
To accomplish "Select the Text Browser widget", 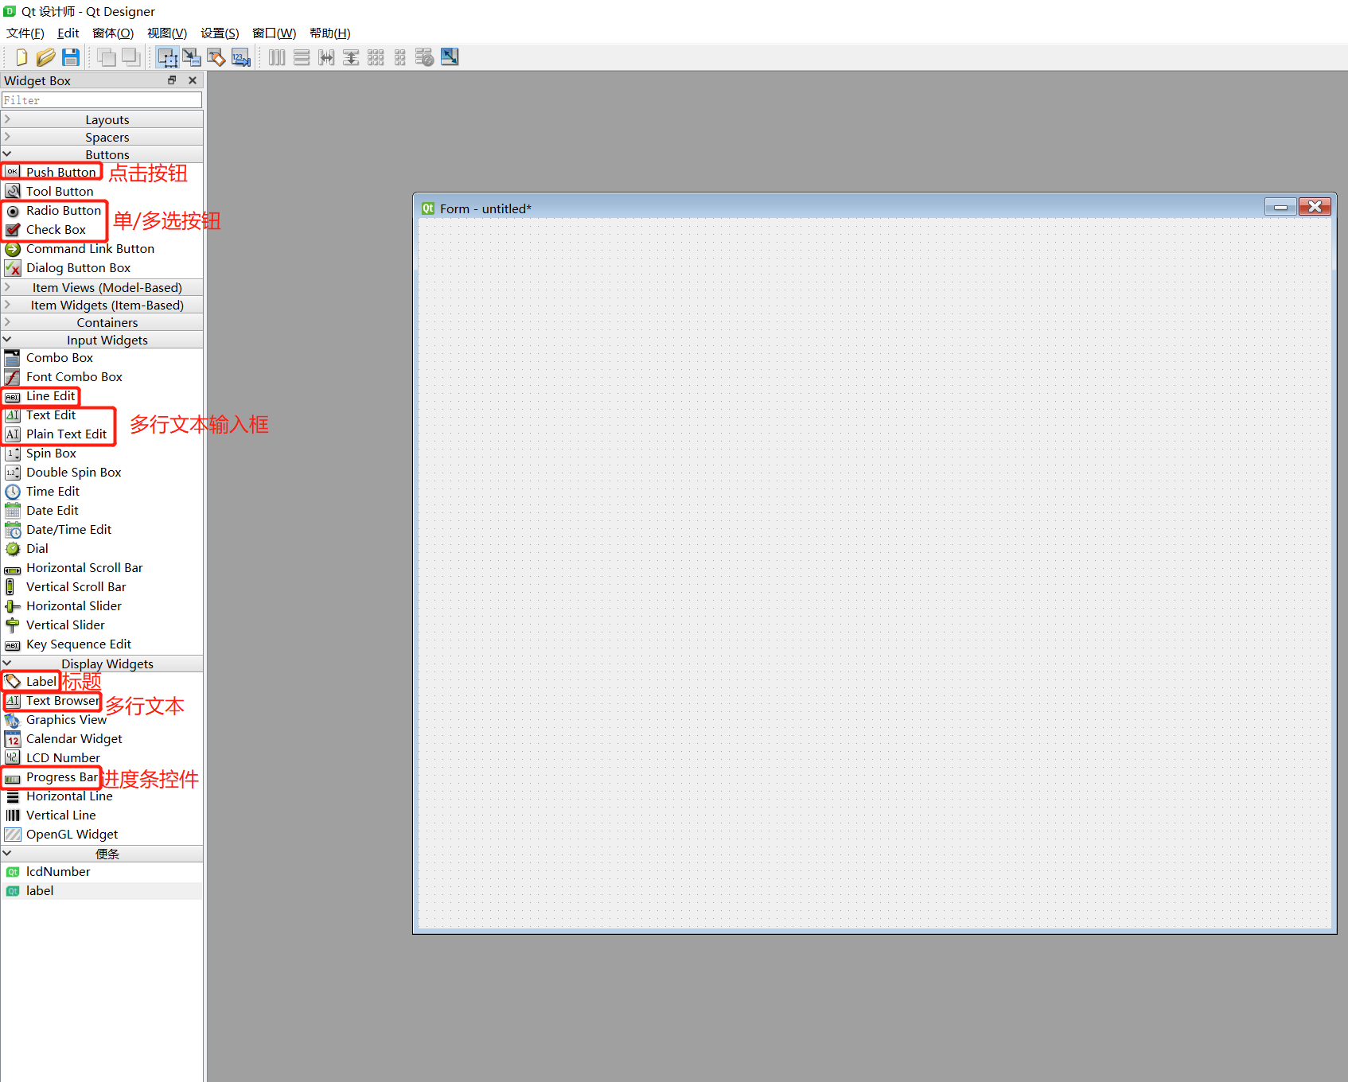I will [62, 701].
